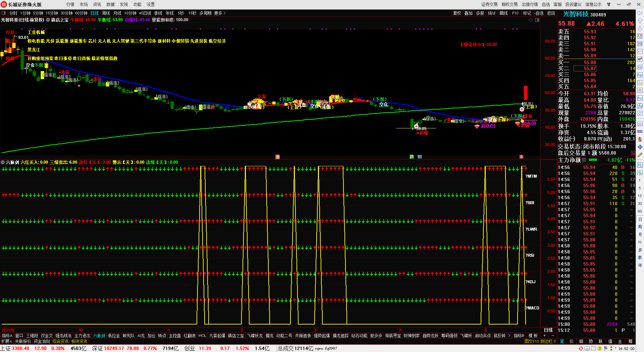The width and height of the screenshot is (644, 352).
Task: Click the circle target sidebar icon
Action: (640, 114)
